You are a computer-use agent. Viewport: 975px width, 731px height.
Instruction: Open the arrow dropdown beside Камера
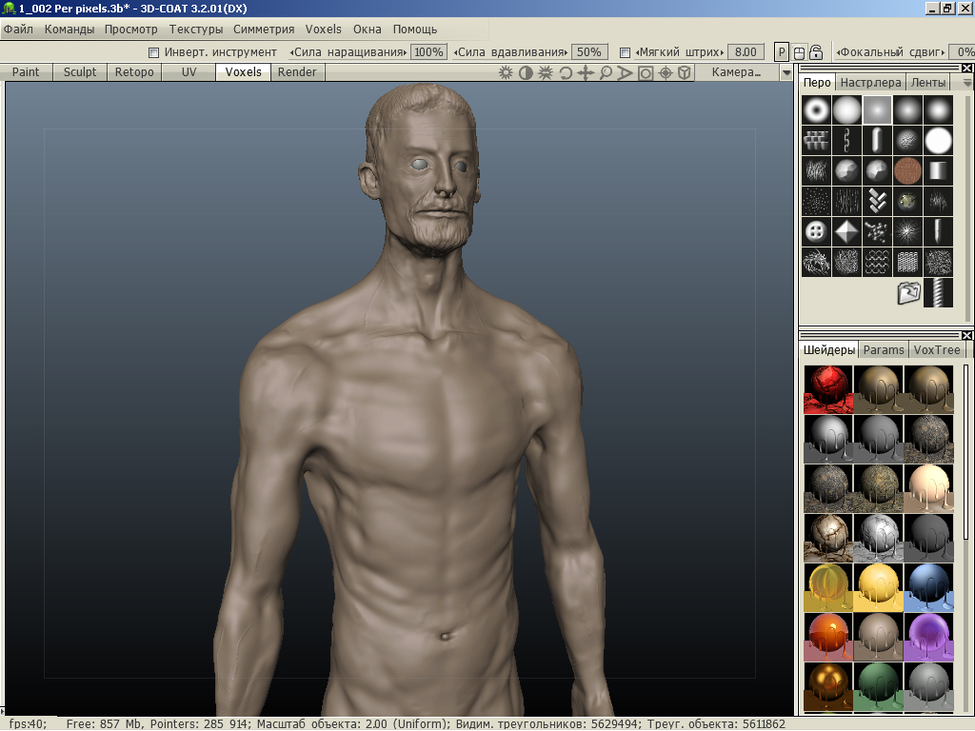[786, 72]
